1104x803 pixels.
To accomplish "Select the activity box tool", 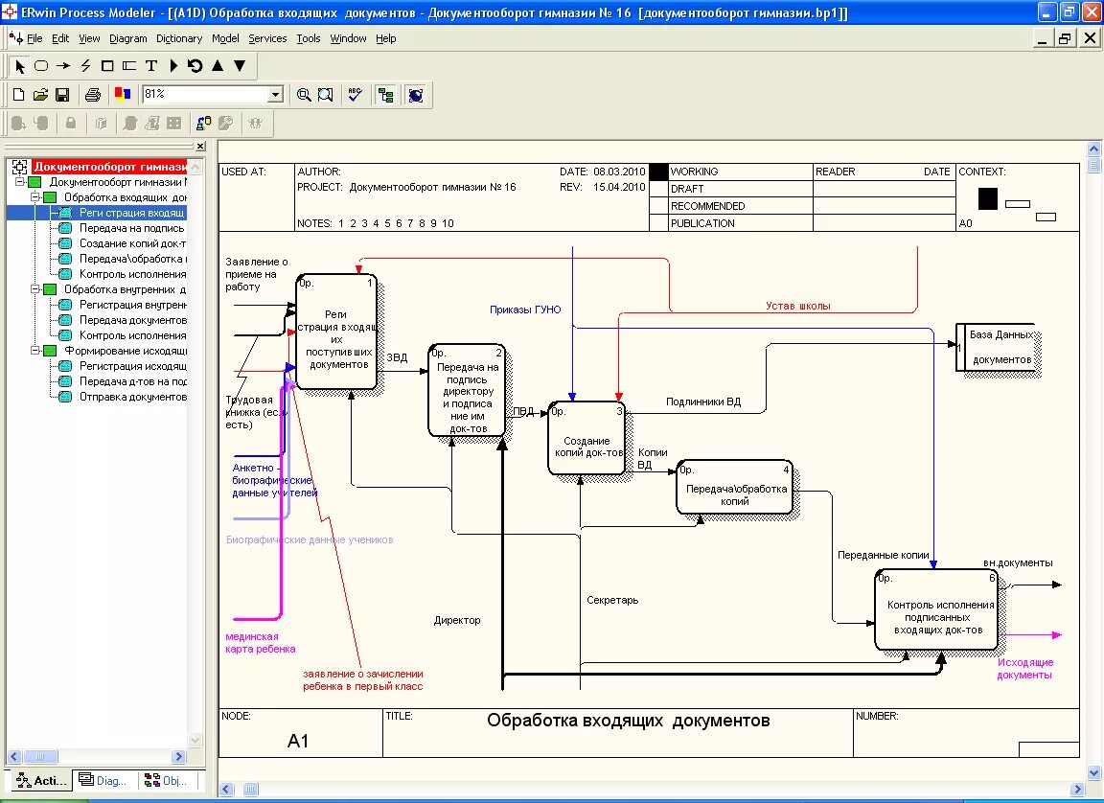I will tap(107, 66).
